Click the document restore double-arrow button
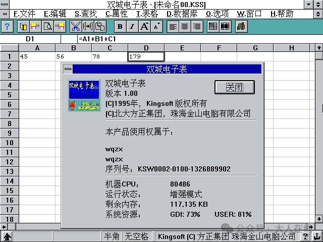 pos(318,14)
